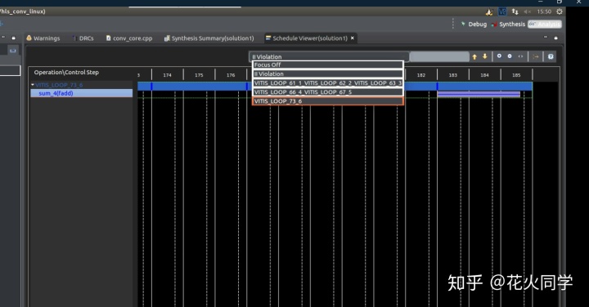Click the Operation\Control Step column header

pos(66,73)
